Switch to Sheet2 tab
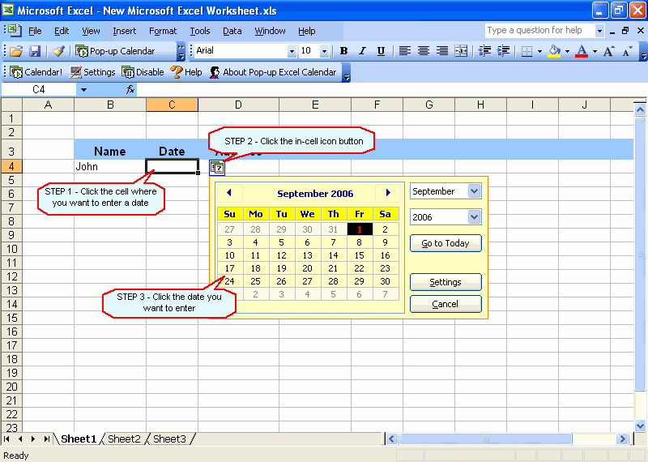The height and width of the screenshot is (462, 648). pyautogui.click(x=125, y=438)
